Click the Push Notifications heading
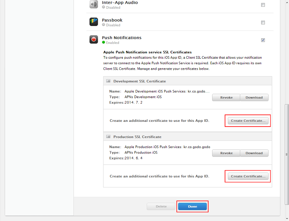Viewport: 289px width, 221px height. click(x=122, y=38)
